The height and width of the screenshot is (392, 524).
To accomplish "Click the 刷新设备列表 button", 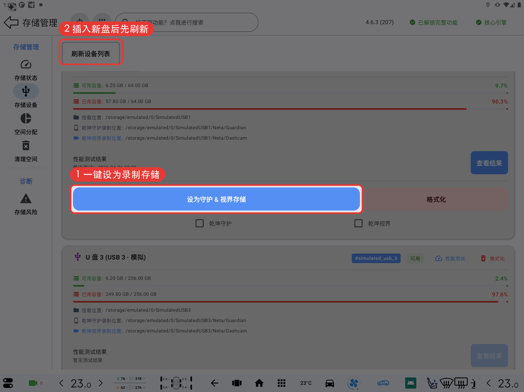I will pos(91,53).
